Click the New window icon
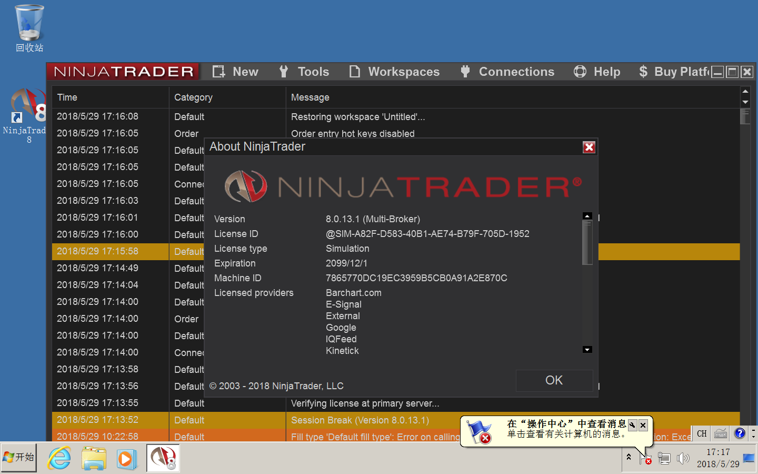Viewport: 758px width, 474px height. click(218, 72)
